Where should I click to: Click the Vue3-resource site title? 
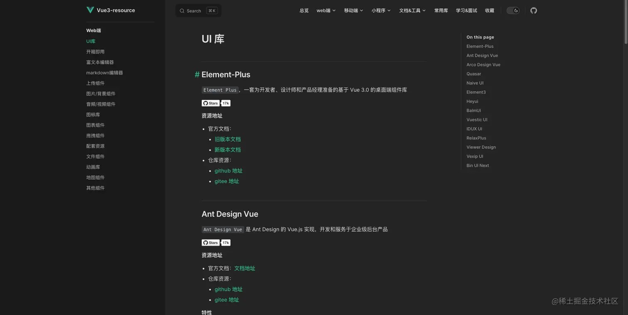click(x=116, y=10)
